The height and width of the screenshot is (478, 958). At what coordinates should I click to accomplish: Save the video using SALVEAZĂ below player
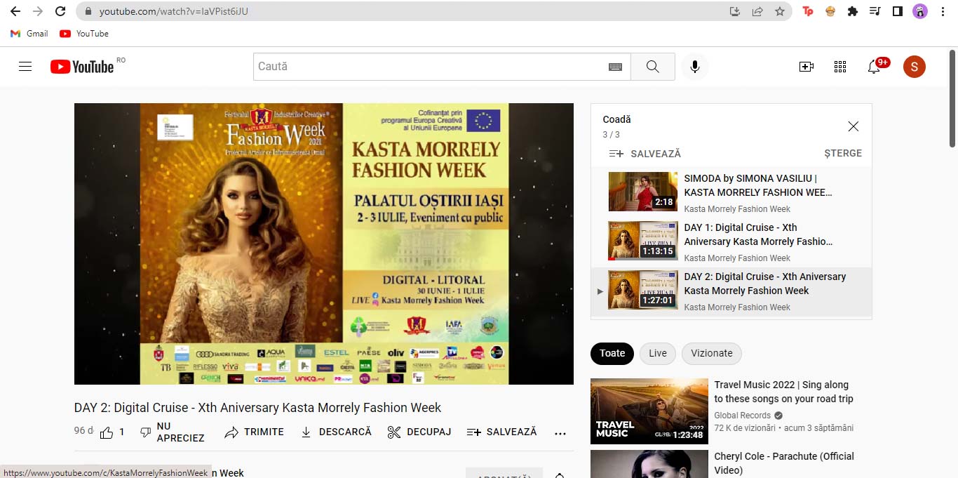502,432
